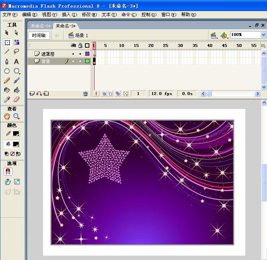Show all layers as outlines

[87, 45]
